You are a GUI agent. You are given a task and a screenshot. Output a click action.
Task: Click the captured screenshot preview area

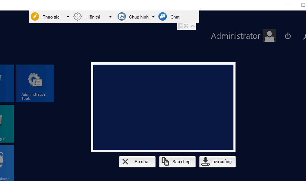[x=163, y=107]
